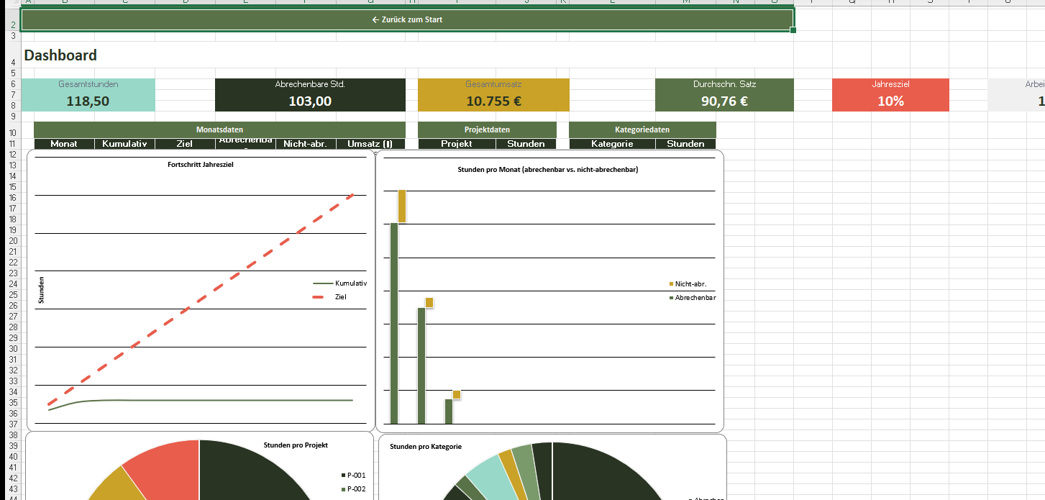This screenshot has width=1045, height=500.
Task: Select the Nicht-abr. legend marker in bar chart
Action: [671, 284]
